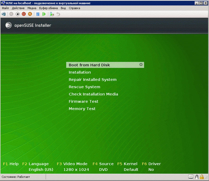Create a checkpoint with snapshot icon
This screenshot has height=181, width=209.
52,14
